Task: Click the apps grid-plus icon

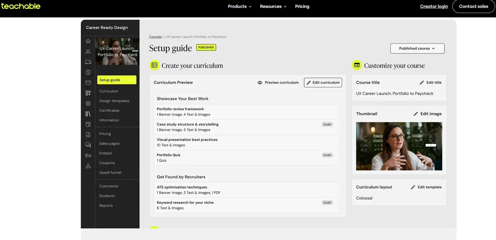Action: click(88, 93)
